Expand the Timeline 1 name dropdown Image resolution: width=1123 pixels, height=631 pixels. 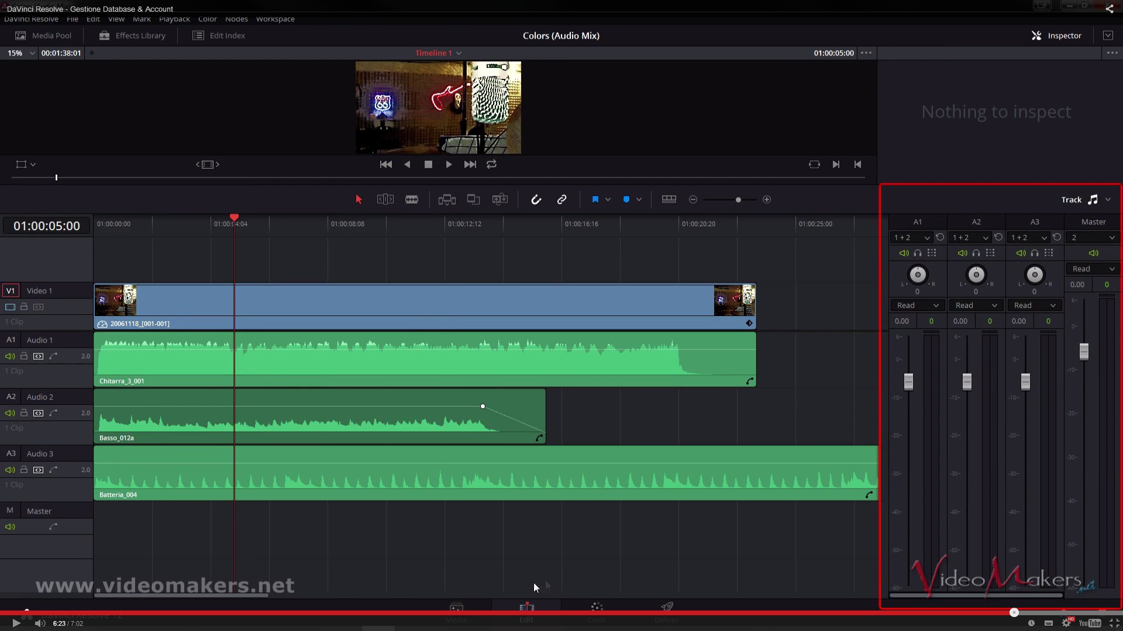(x=438, y=53)
